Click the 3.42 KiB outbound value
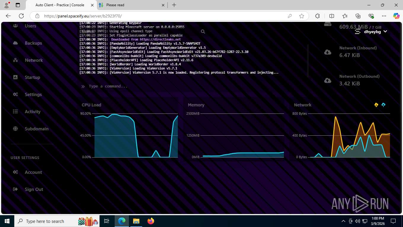The width and height of the screenshot is (403, 227). point(350,84)
